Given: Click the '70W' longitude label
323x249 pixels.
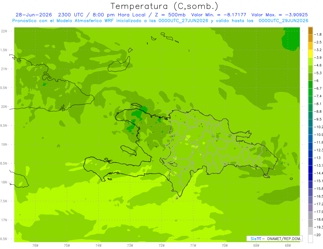Looking at the screenshot, I should [225, 246].
